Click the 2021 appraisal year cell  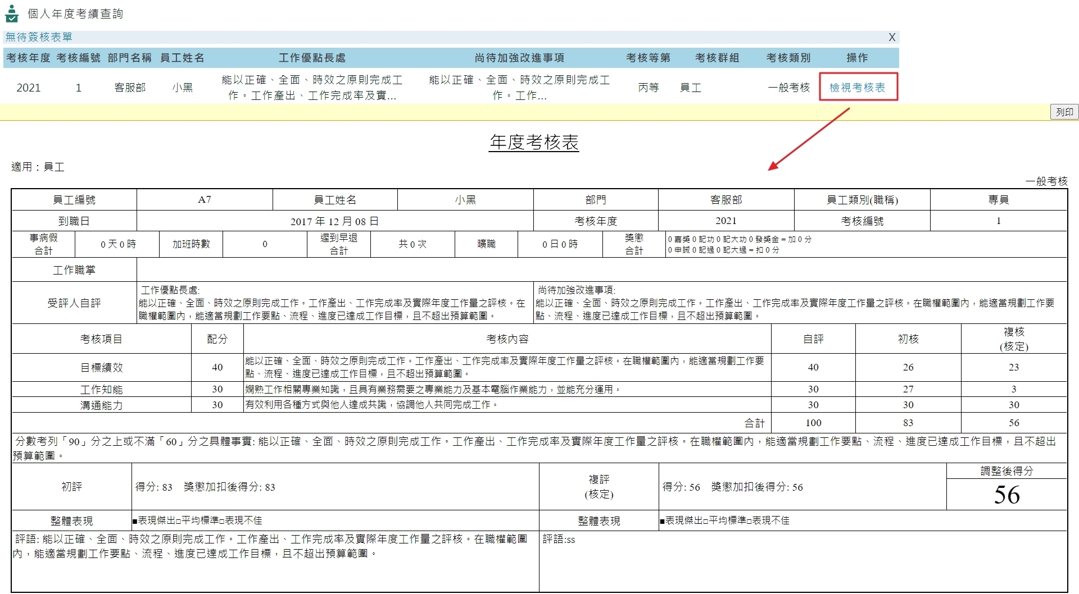pyautogui.click(x=28, y=87)
